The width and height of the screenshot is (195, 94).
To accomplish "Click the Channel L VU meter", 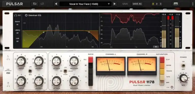I will 110,66.
